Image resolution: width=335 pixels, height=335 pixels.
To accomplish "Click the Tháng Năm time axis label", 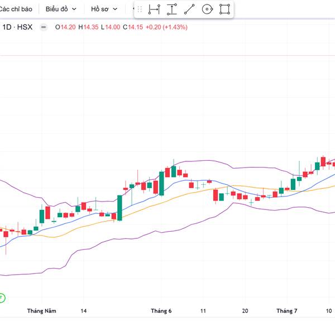I will [42, 311].
